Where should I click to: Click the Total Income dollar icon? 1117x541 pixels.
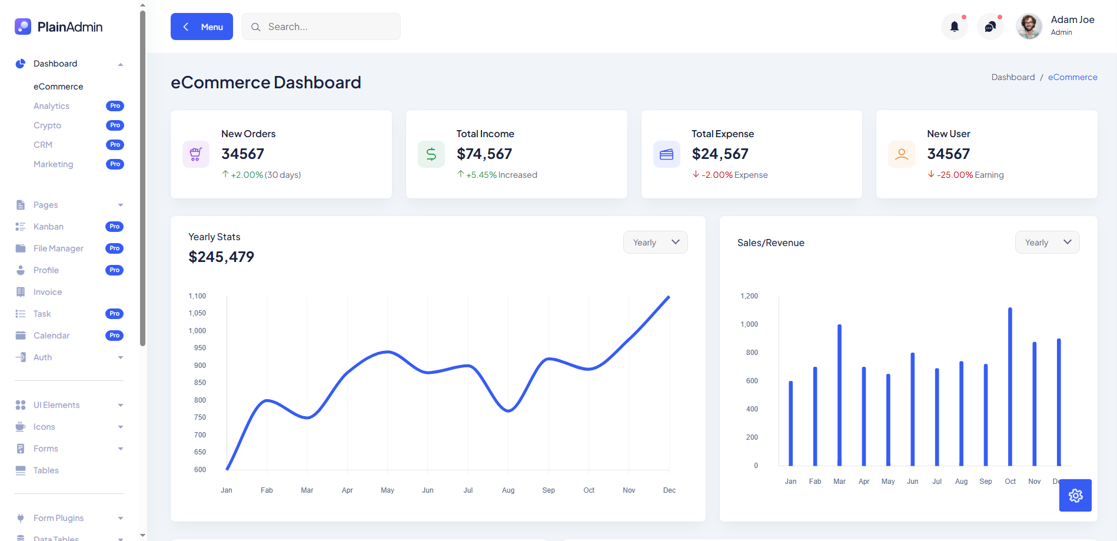coord(431,154)
